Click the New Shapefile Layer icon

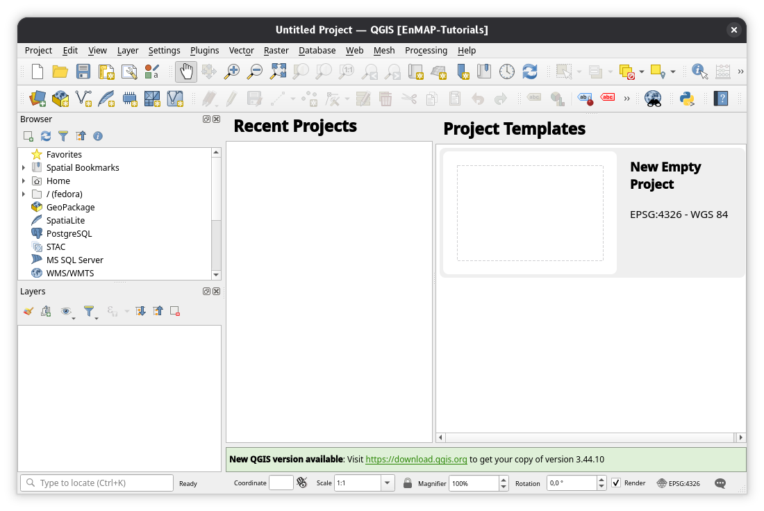tap(83, 99)
